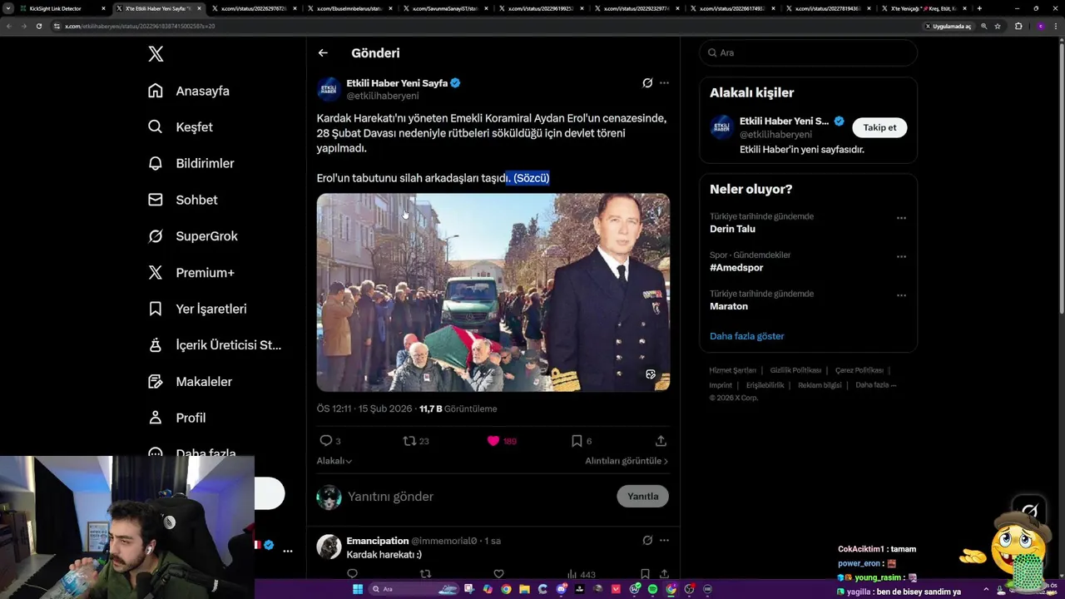The width and height of the screenshot is (1065, 599).
Task: Repost icon with 23 reposts
Action: coord(409,441)
